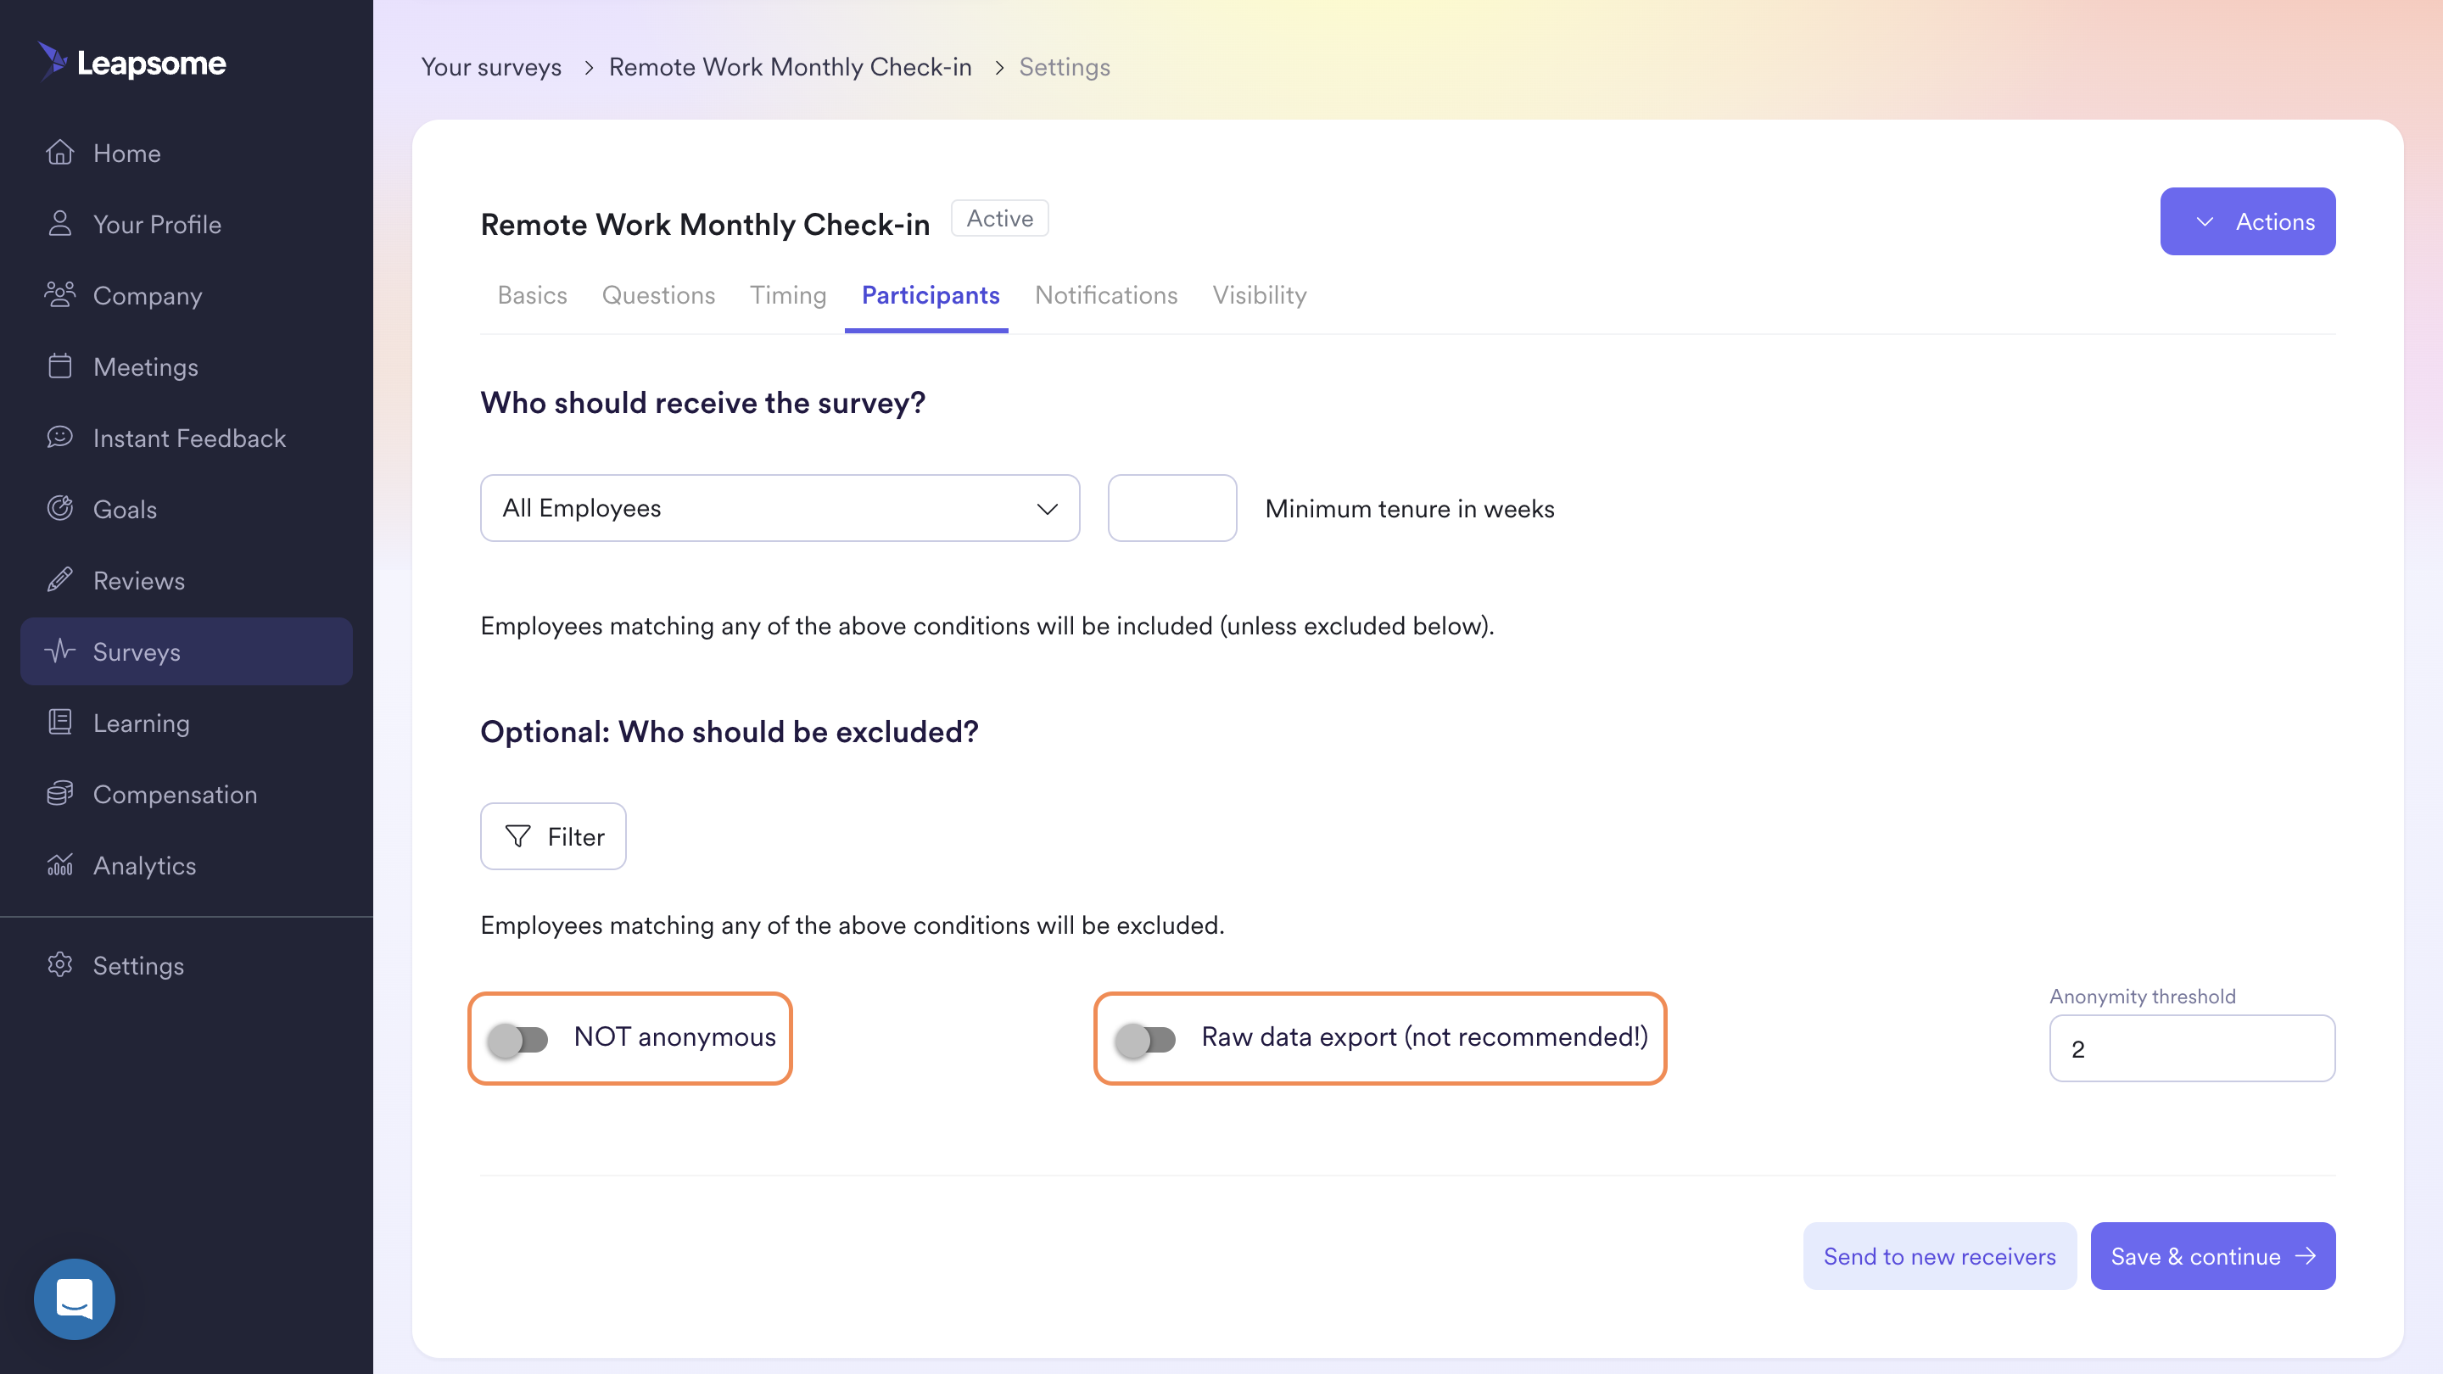Click the Active status badge
The image size is (2443, 1374).
click(x=999, y=219)
